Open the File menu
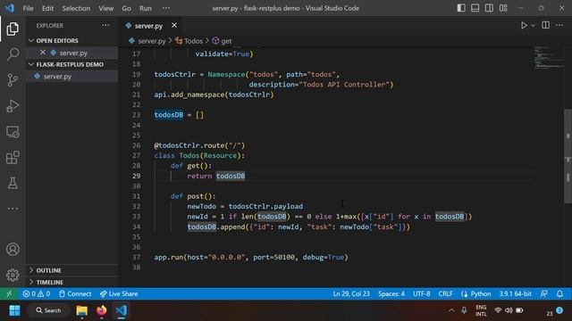Image resolution: width=572 pixels, height=321 pixels. click(28, 8)
